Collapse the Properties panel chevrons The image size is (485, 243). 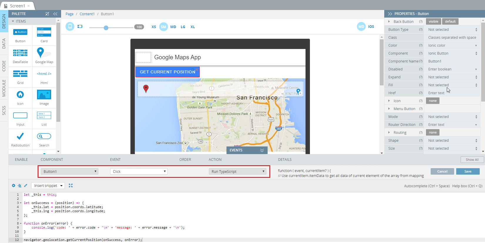[390, 14]
